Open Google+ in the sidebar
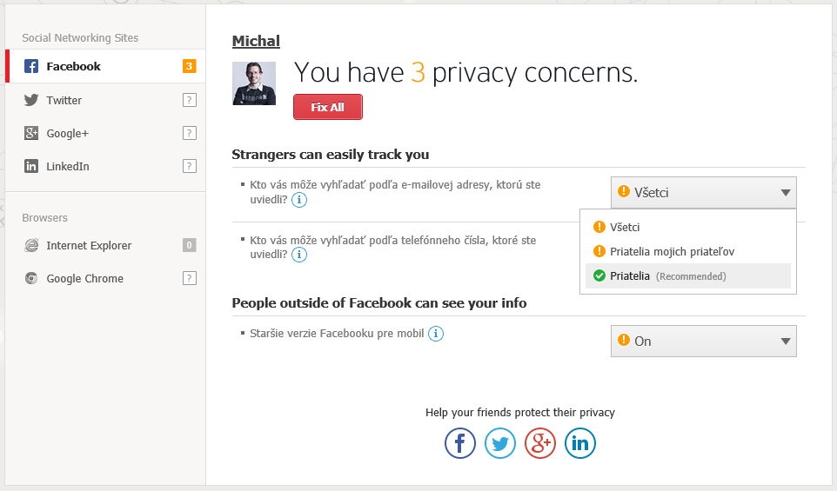Viewport: 837px width, 491px height. coord(68,133)
